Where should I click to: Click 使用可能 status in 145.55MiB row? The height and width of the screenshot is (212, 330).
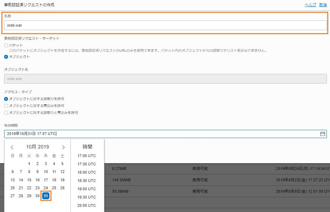[200, 180]
